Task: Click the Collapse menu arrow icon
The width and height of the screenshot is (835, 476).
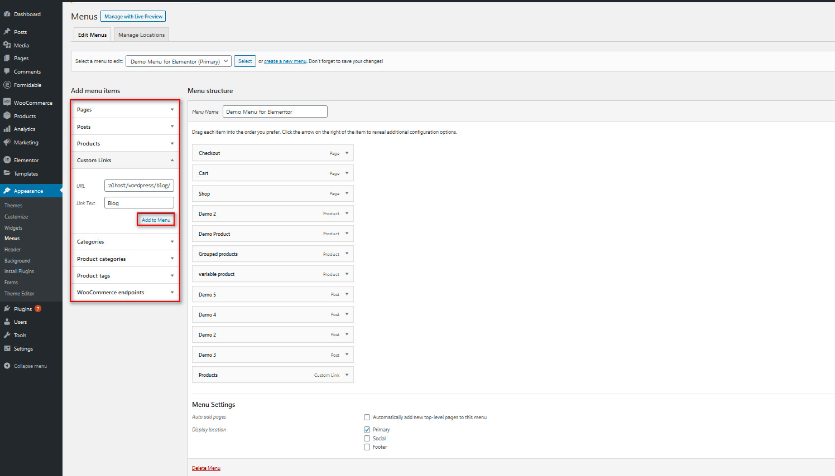Action: coord(7,366)
